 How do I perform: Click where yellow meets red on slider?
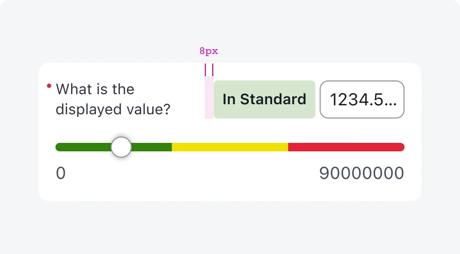(288, 147)
